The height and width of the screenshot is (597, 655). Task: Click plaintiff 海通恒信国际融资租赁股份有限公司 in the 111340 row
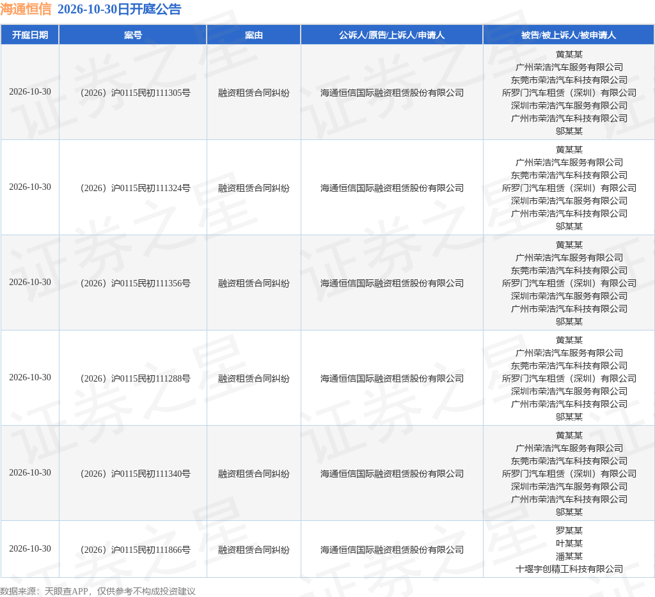click(392, 474)
